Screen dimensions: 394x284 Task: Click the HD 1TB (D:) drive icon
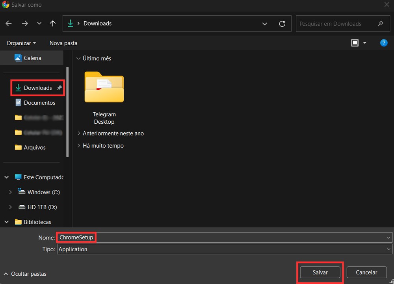point(22,207)
